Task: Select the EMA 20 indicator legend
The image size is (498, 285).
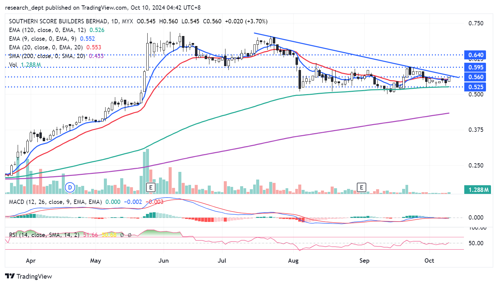Action: [45, 47]
